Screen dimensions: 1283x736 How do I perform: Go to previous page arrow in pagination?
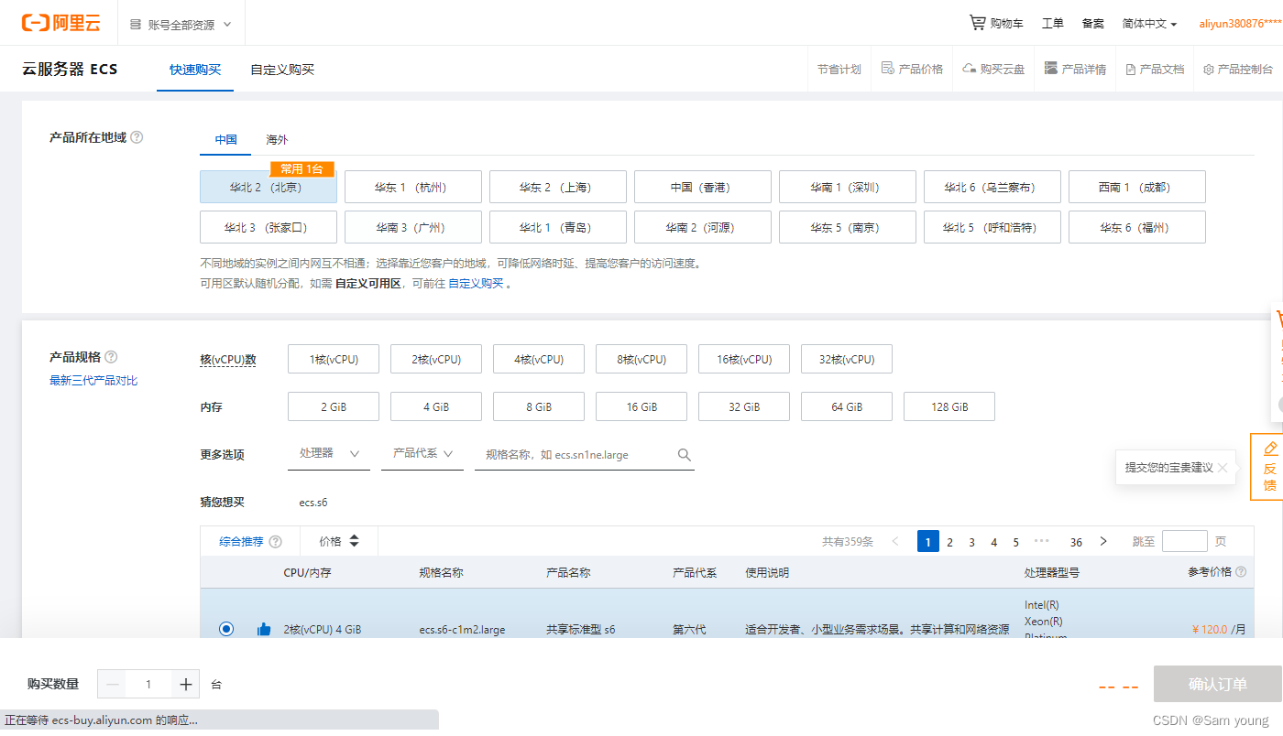895,542
